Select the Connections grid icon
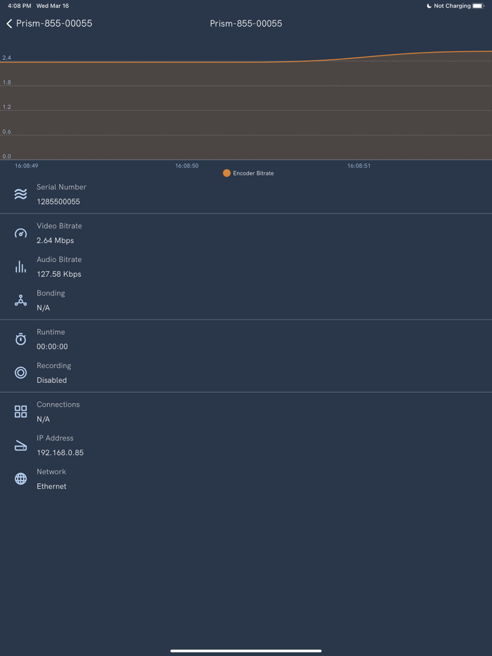The image size is (492, 656). (x=20, y=412)
